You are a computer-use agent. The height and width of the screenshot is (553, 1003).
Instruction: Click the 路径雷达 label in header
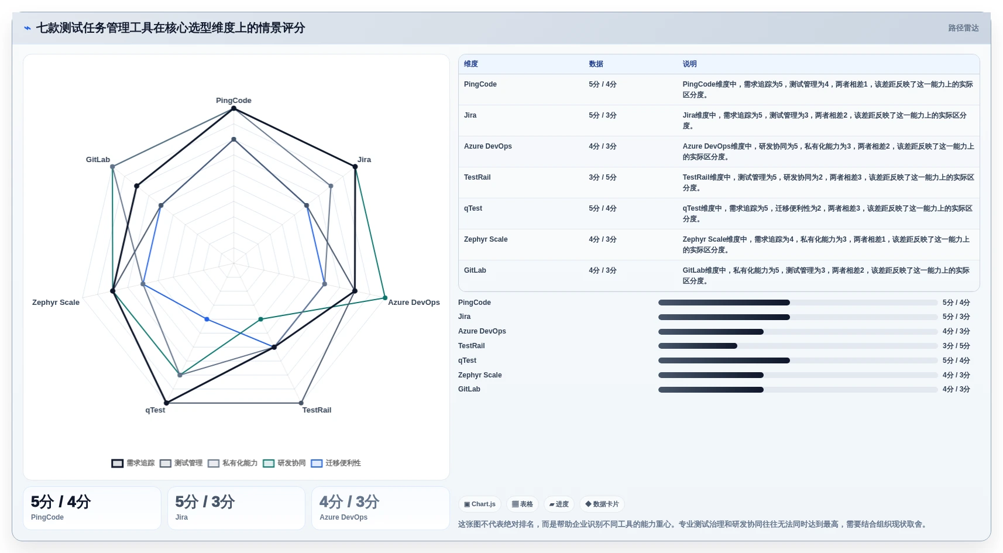coord(963,28)
